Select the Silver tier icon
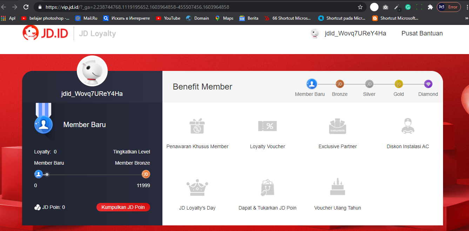The image size is (469, 231). click(369, 84)
